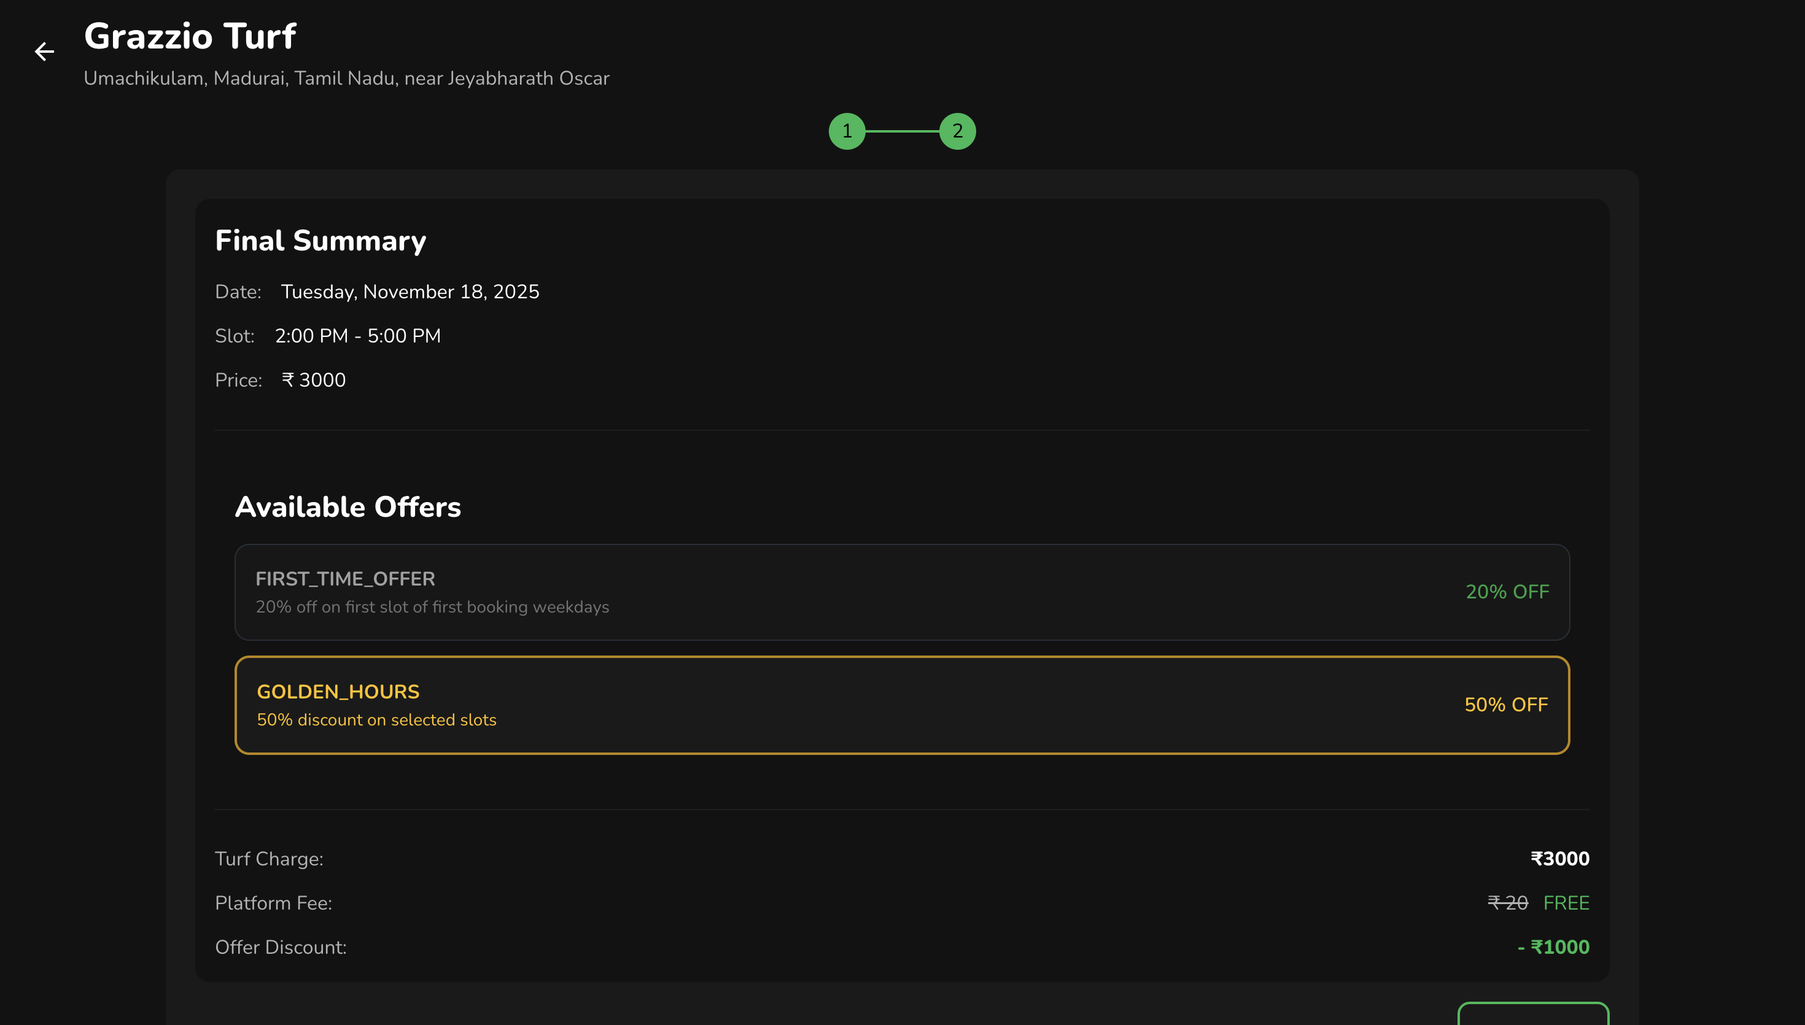The height and width of the screenshot is (1025, 1805).
Task: Click the ₹3000 Turf Charge amount
Action: pyautogui.click(x=1559, y=859)
